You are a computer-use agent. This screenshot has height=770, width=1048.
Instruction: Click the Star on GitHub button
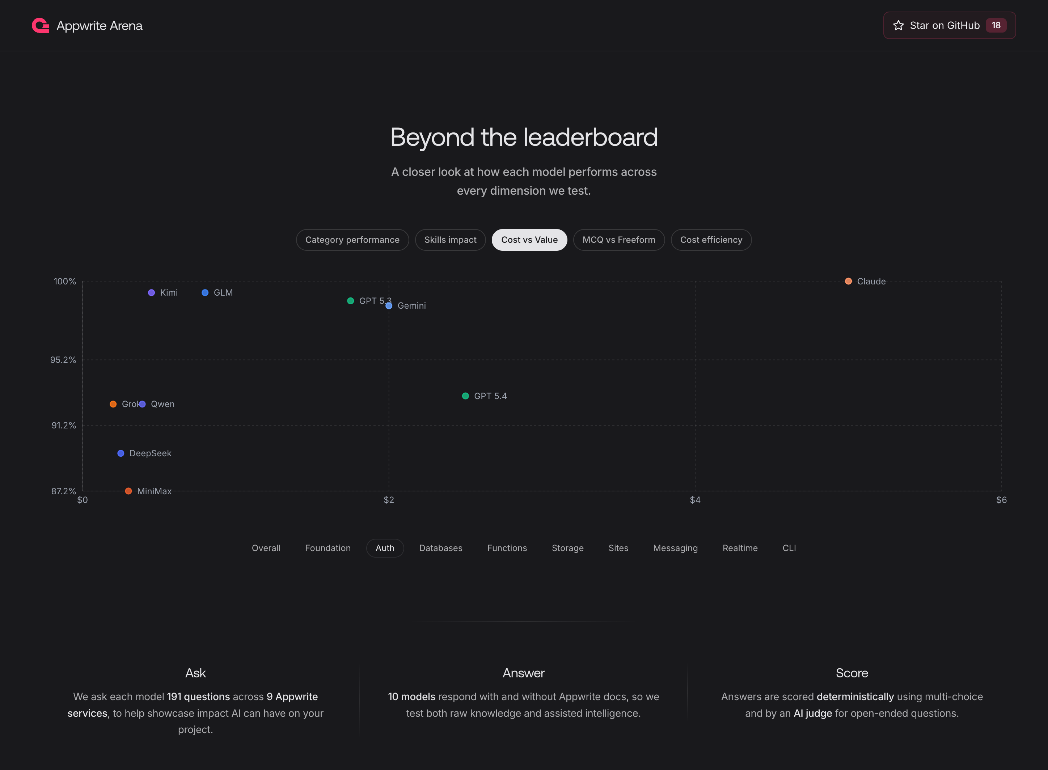point(949,26)
